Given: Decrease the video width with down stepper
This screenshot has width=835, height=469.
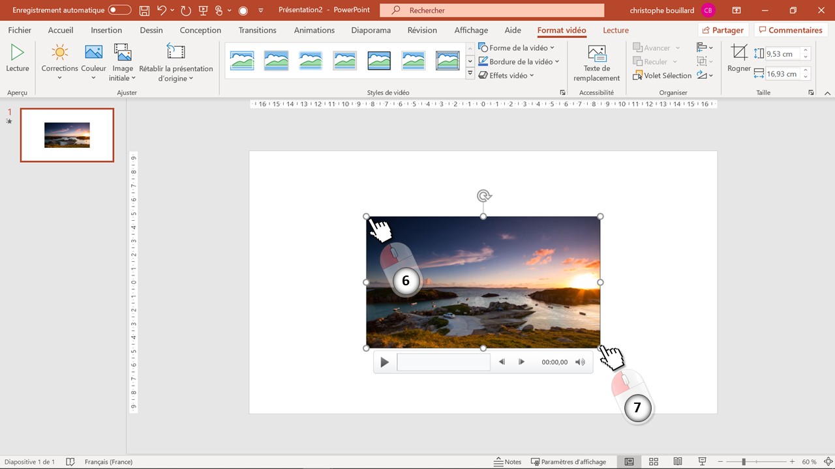Looking at the screenshot, I should (806, 78).
